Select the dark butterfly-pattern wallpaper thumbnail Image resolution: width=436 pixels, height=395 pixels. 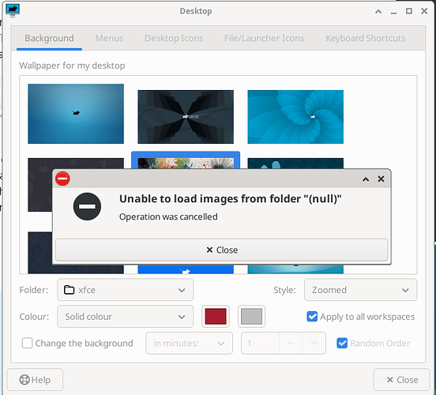[x=186, y=117]
